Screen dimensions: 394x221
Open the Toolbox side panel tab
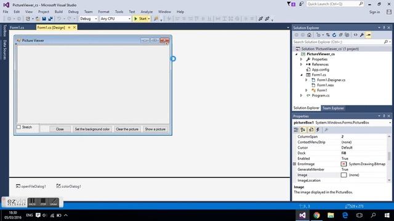pos(4,31)
